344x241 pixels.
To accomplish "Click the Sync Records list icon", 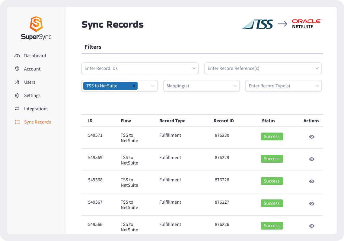I will [18, 122].
